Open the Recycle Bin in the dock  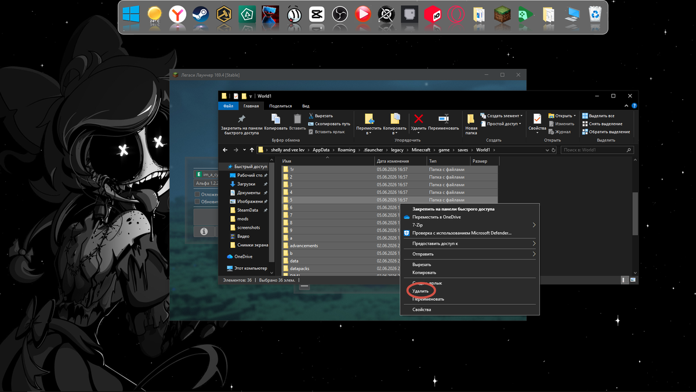[x=595, y=15]
